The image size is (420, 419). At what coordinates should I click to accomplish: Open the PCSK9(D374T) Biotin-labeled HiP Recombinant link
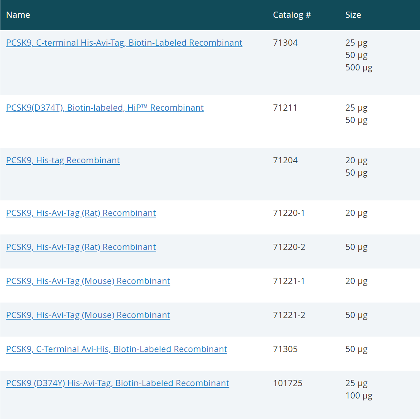tap(105, 108)
